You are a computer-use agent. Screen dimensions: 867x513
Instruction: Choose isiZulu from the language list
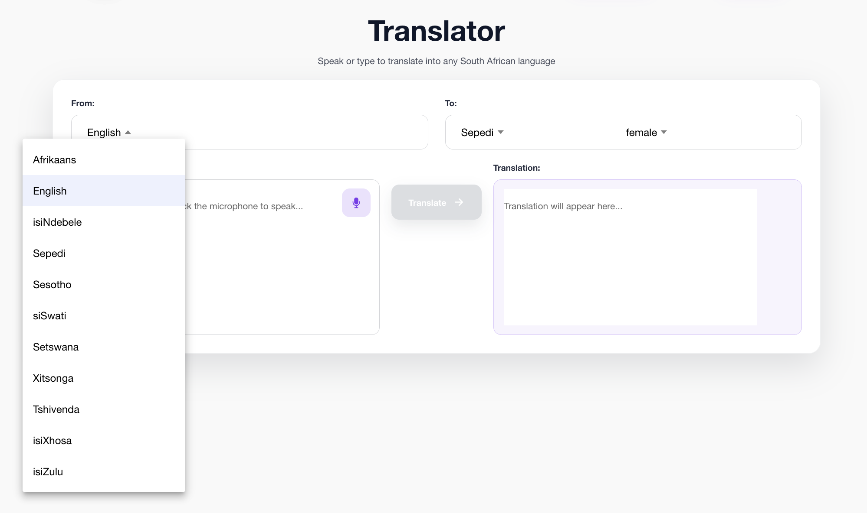point(104,471)
